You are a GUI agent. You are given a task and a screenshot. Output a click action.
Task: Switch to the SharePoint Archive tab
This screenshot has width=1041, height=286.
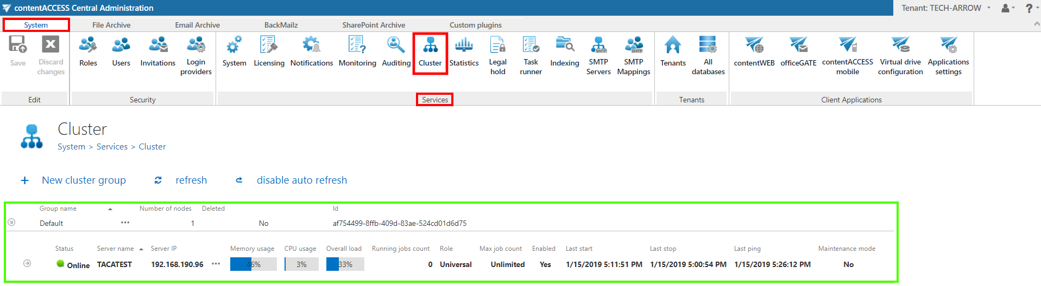[374, 25]
